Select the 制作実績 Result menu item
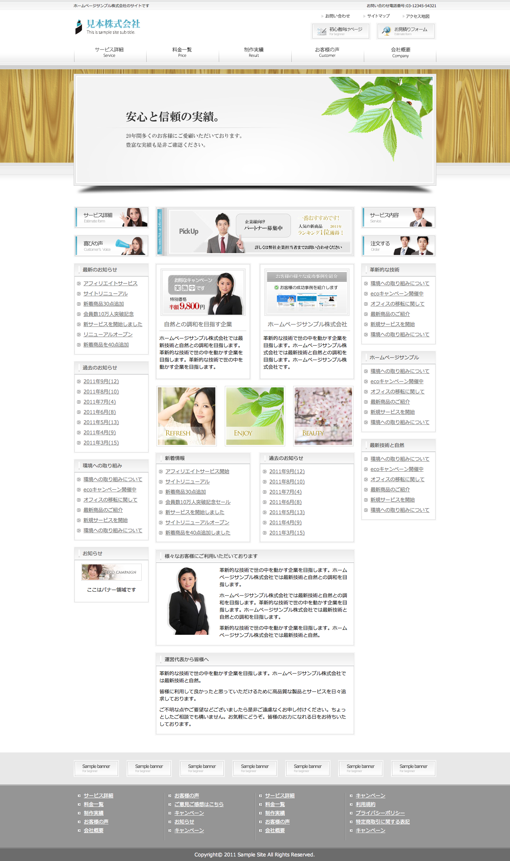Image resolution: width=510 pixels, height=861 pixels. [254, 52]
